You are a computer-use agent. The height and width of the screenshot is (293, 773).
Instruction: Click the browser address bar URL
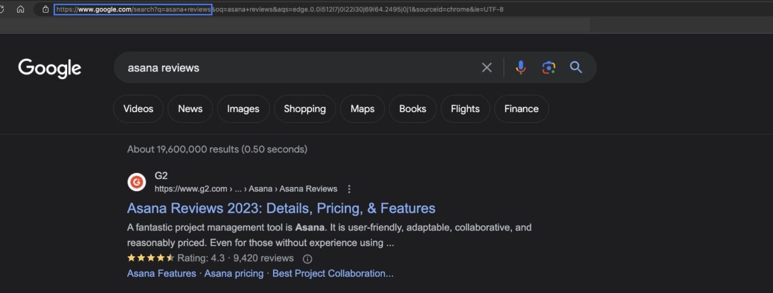pos(280,10)
